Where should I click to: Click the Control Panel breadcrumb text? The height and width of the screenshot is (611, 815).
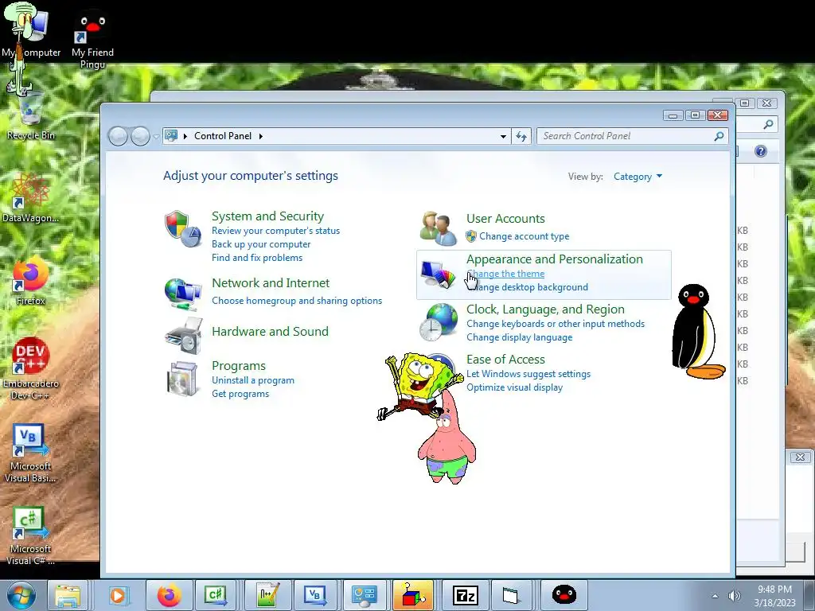[223, 136]
